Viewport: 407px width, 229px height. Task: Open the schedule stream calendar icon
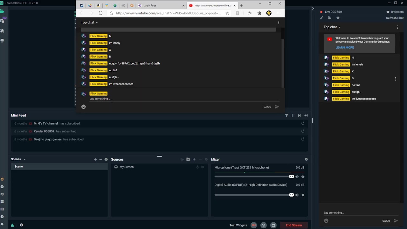click(273, 225)
